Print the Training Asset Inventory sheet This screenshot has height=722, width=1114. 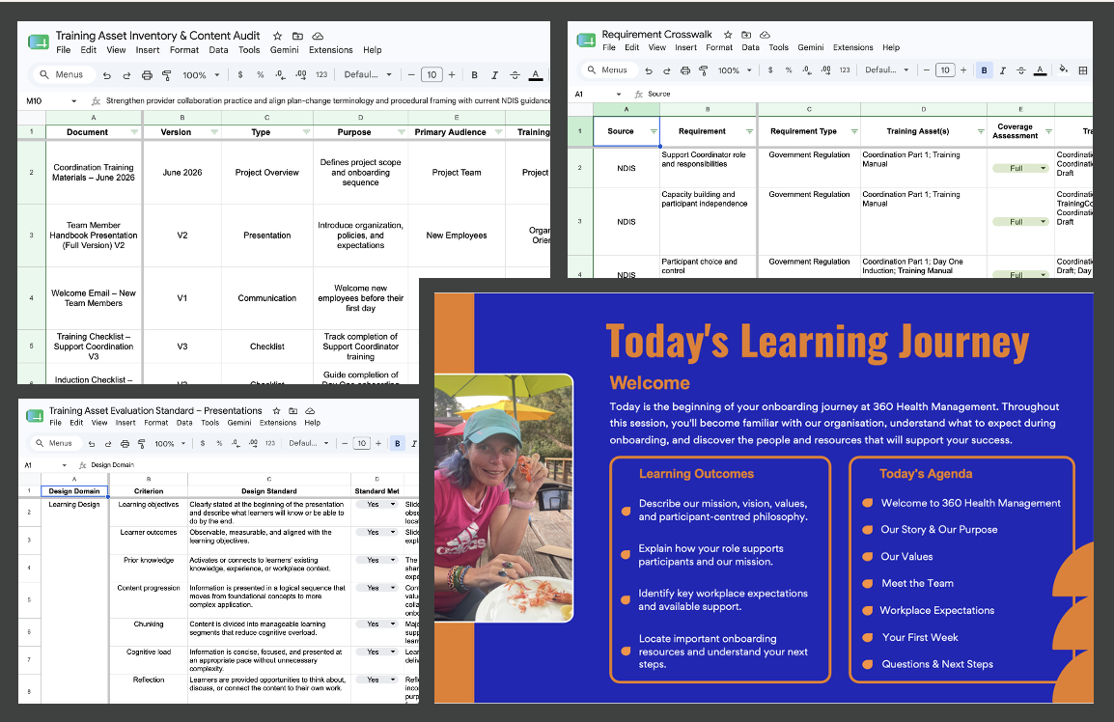(x=147, y=74)
